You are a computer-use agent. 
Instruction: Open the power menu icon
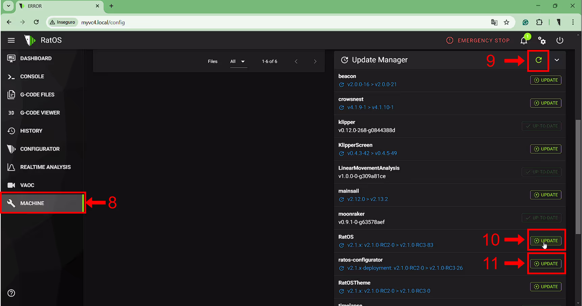coord(560,40)
